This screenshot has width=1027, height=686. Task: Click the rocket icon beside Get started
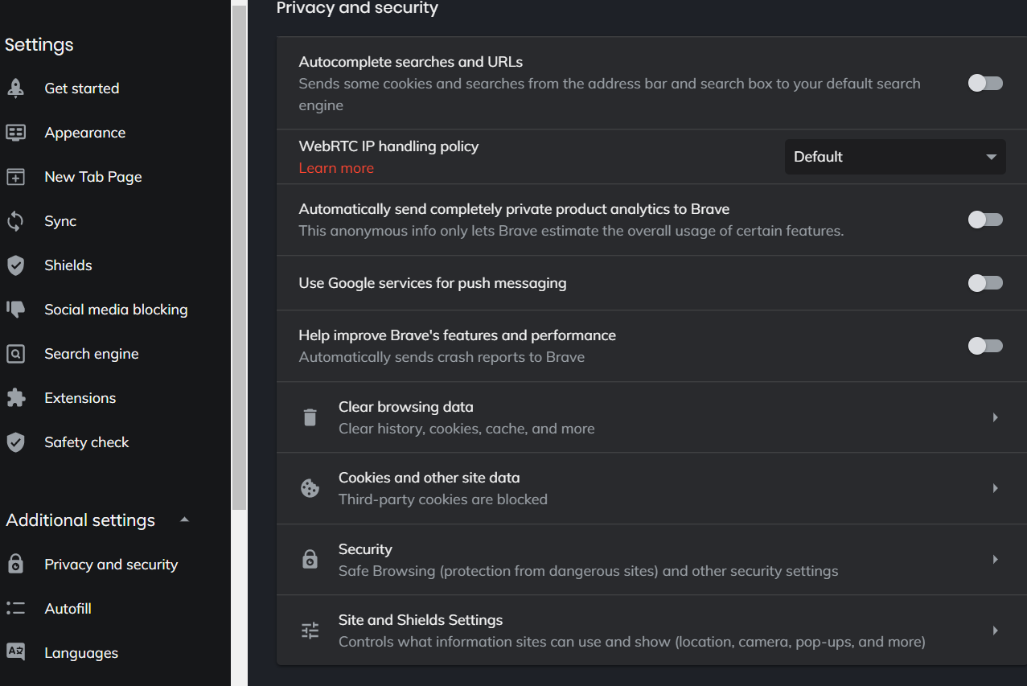tap(15, 88)
